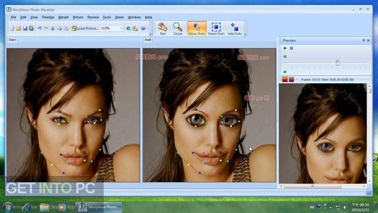Click frame and time status text

point(327,80)
